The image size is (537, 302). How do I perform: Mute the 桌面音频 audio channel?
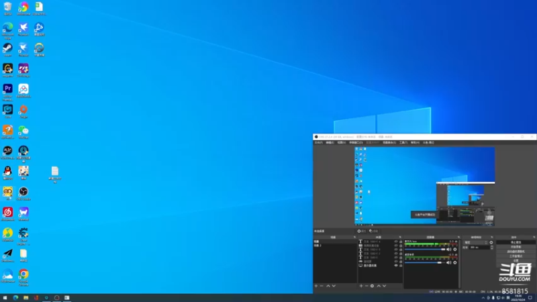click(448, 262)
